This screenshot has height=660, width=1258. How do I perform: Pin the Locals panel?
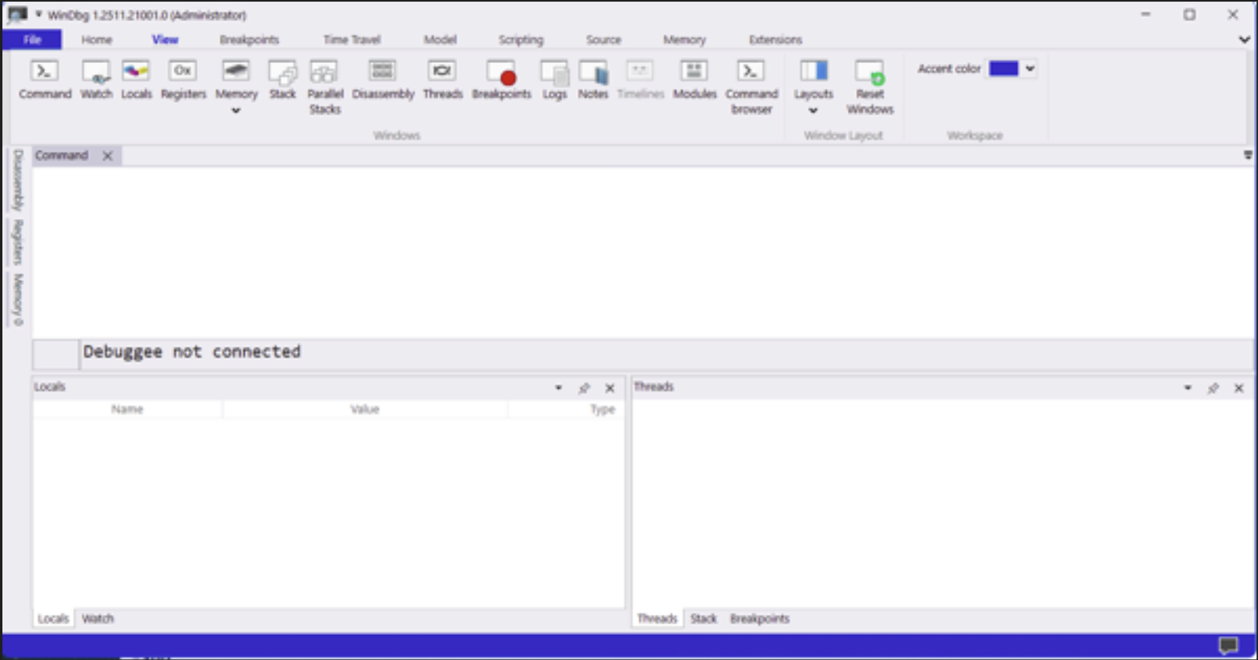(584, 389)
